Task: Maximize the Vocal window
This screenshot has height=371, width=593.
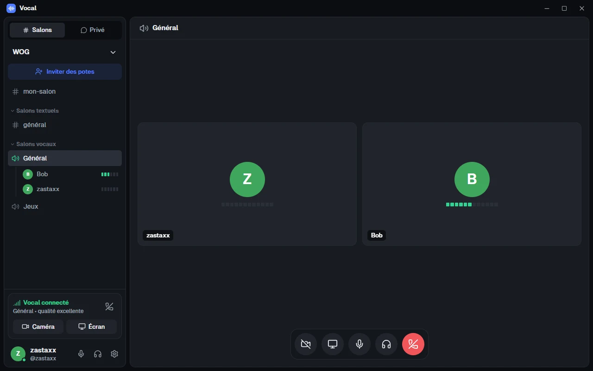Action: [564, 8]
